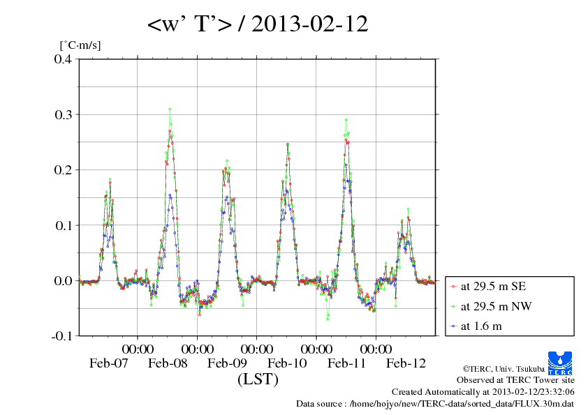
Task: Click the Data source file path line
Action: coord(435,404)
